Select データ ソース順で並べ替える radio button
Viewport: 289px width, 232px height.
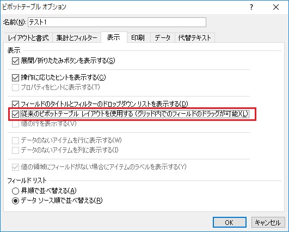click(15, 201)
